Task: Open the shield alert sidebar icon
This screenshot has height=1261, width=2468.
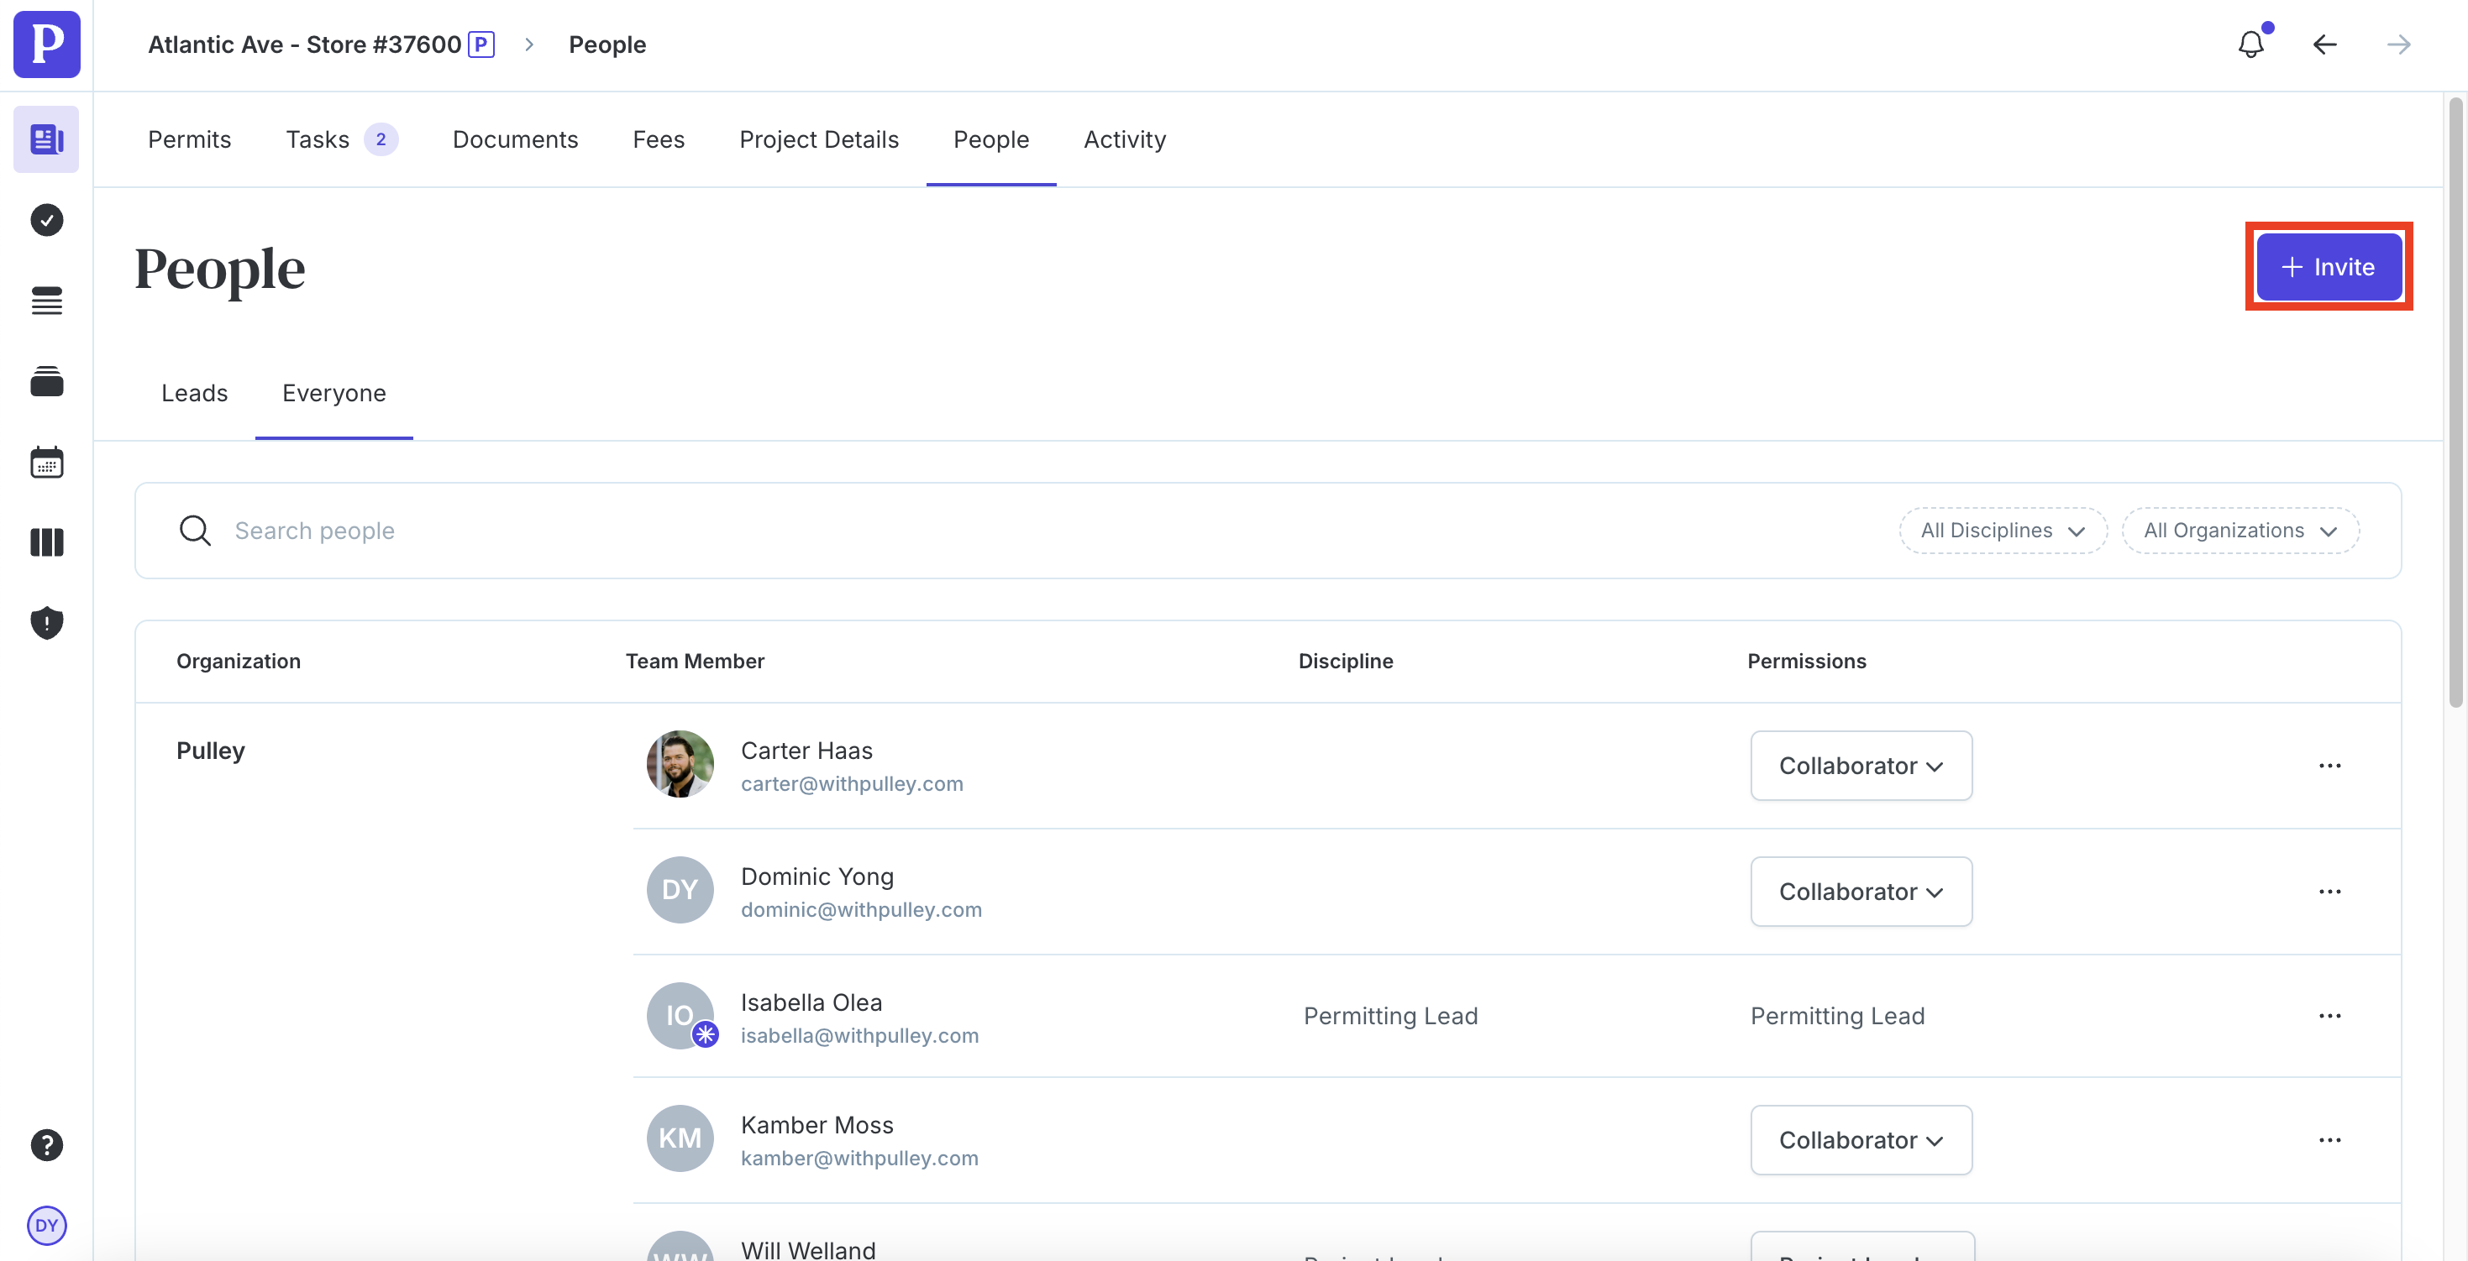Action: 46,622
